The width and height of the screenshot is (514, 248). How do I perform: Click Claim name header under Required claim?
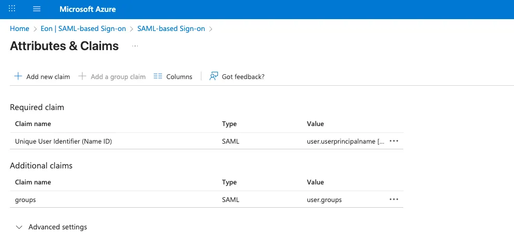[x=33, y=123]
